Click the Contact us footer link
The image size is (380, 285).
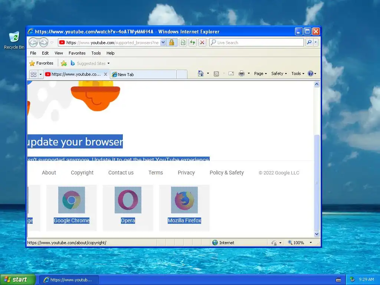[121, 173]
